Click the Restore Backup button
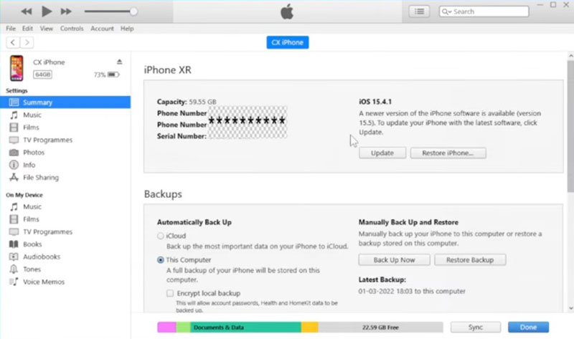Viewport: 574px width, 339px height. click(470, 260)
